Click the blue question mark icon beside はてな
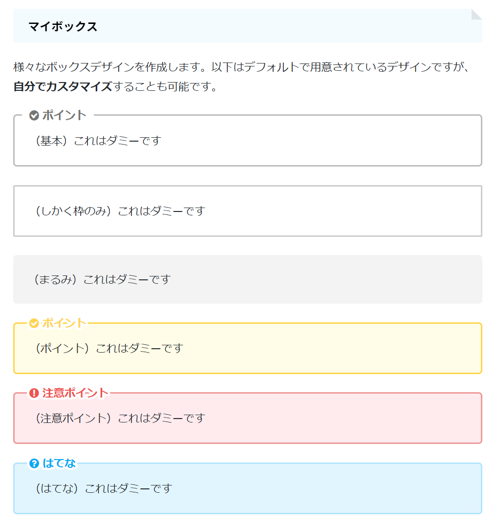Image resolution: width=497 pixels, height=526 pixels. point(34,463)
